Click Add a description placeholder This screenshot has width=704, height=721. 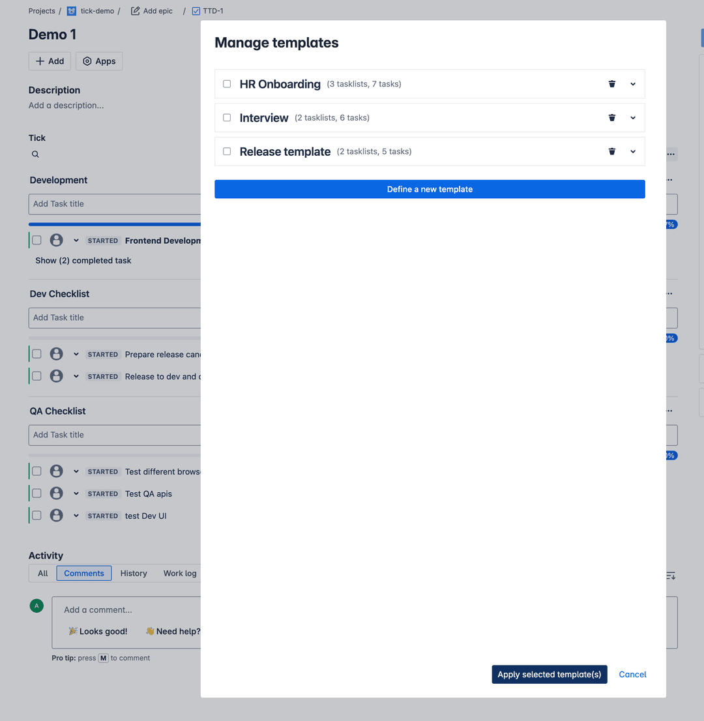[66, 106]
